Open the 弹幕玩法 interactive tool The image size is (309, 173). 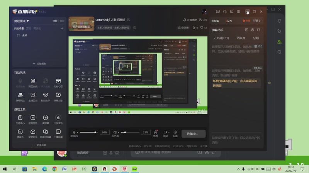tap(20, 97)
